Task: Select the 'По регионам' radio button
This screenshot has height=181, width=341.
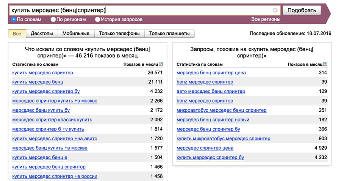Action: (53, 20)
